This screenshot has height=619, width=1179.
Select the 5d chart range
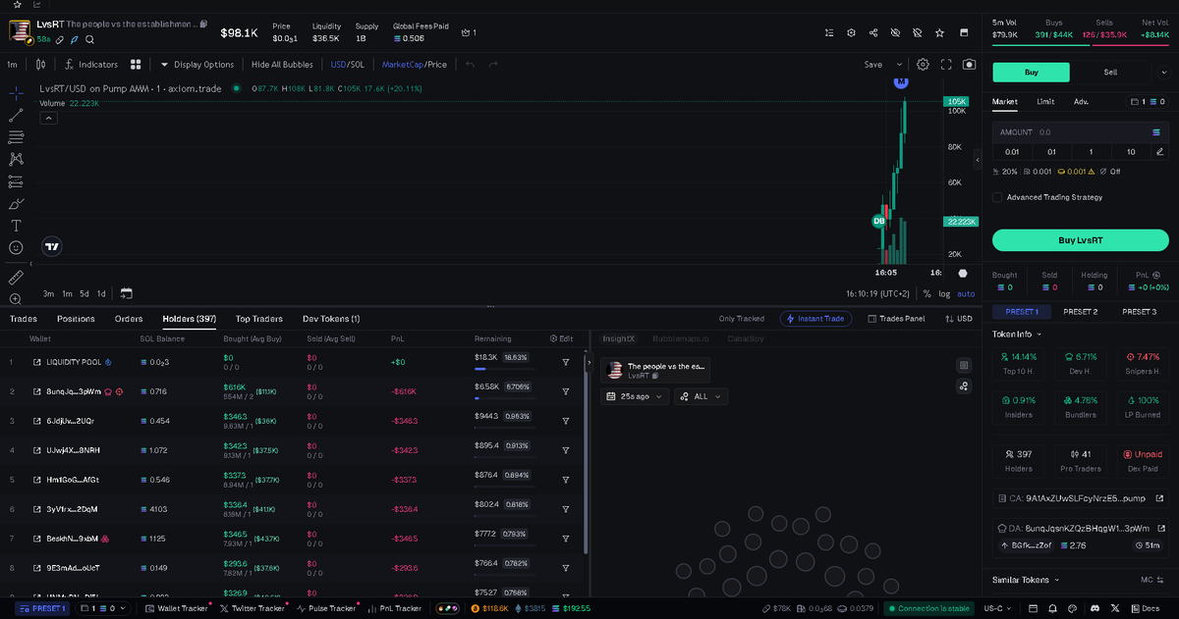click(84, 293)
